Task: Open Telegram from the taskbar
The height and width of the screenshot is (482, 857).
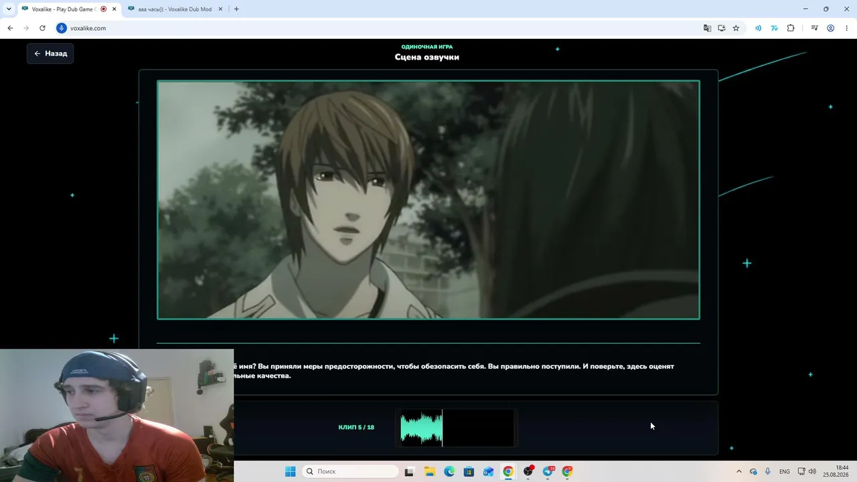Action: [x=548, y=471]
